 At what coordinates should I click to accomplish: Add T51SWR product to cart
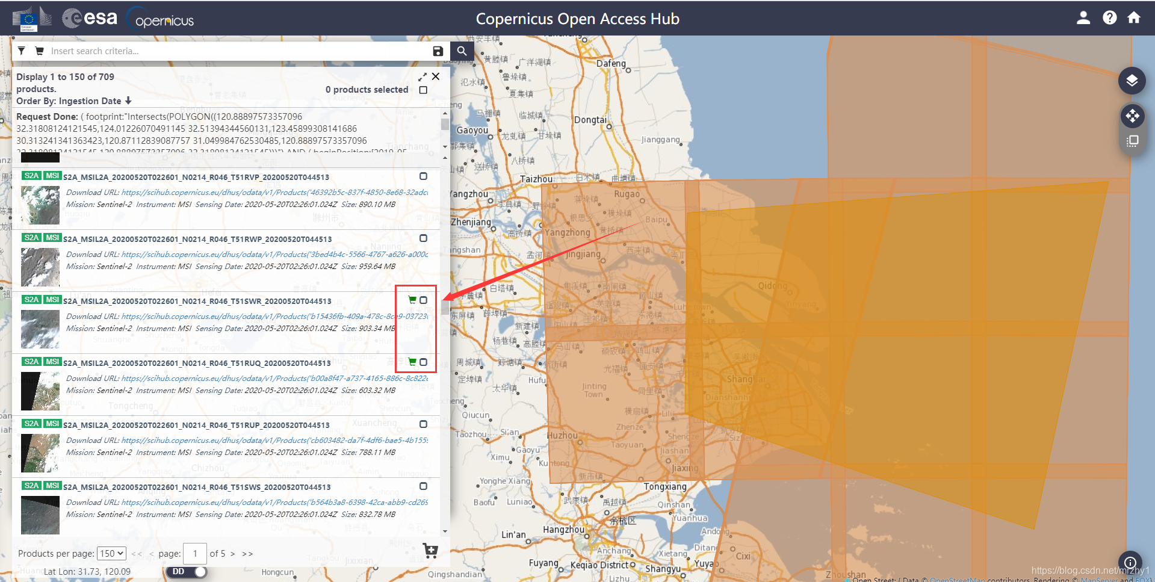(x=412, y=300)
